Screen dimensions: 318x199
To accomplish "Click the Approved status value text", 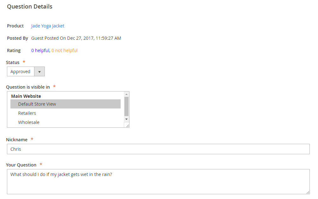I will pos(21,72).
